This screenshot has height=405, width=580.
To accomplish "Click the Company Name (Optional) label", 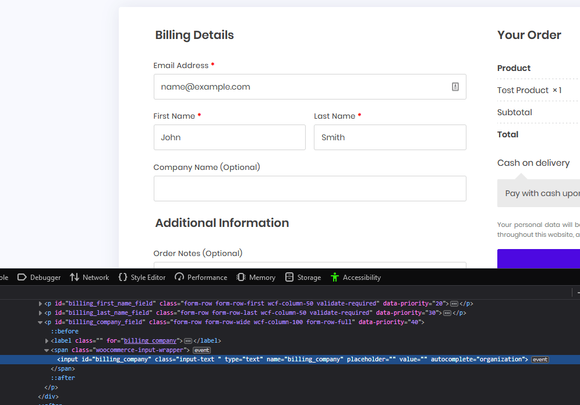I will [207, 167].
